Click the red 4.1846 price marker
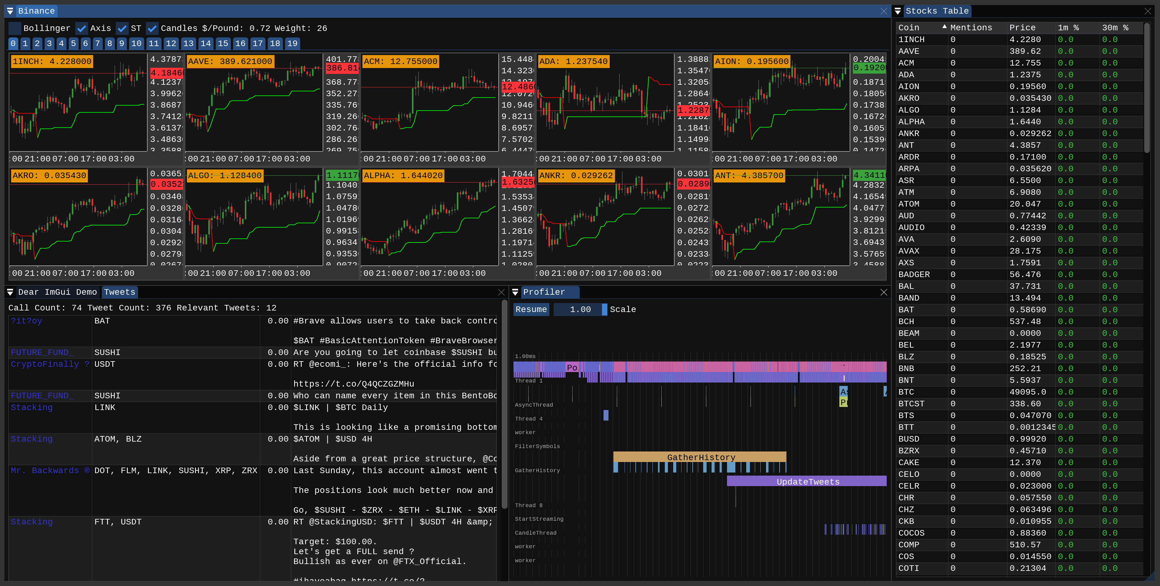 click(x=166, y=73)
